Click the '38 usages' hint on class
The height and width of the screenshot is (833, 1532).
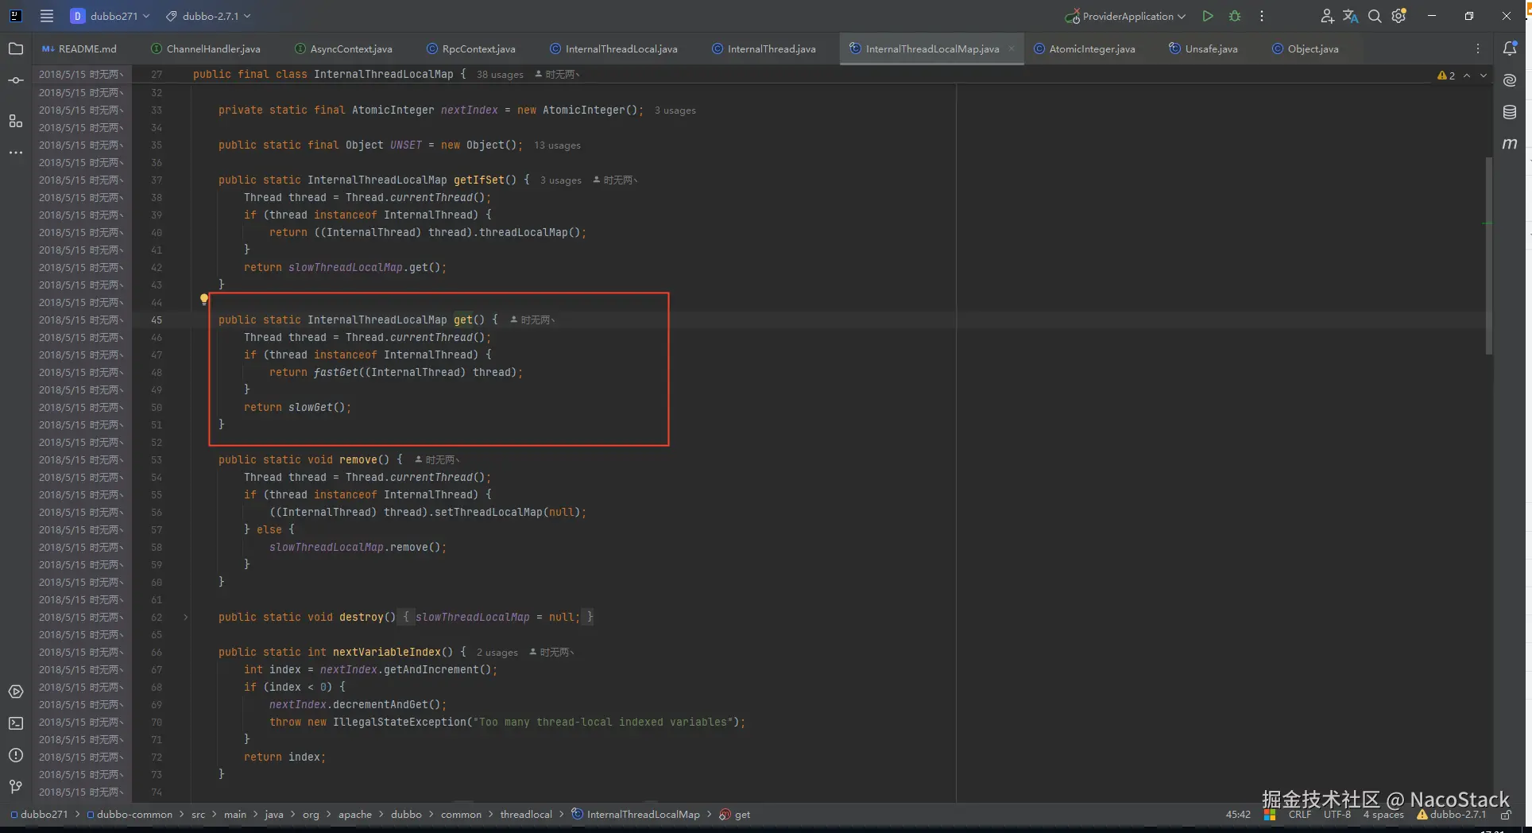point(500,75)
